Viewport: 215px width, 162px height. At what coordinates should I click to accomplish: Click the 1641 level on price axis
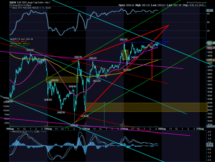pyautogui.click(x=210, y=118)
